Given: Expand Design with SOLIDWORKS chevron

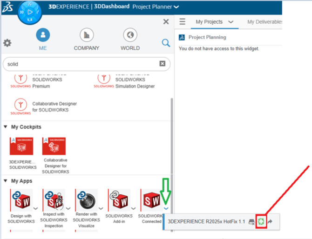Looking at the screenshot, I should pyautogui.click(x=35, y=208).
